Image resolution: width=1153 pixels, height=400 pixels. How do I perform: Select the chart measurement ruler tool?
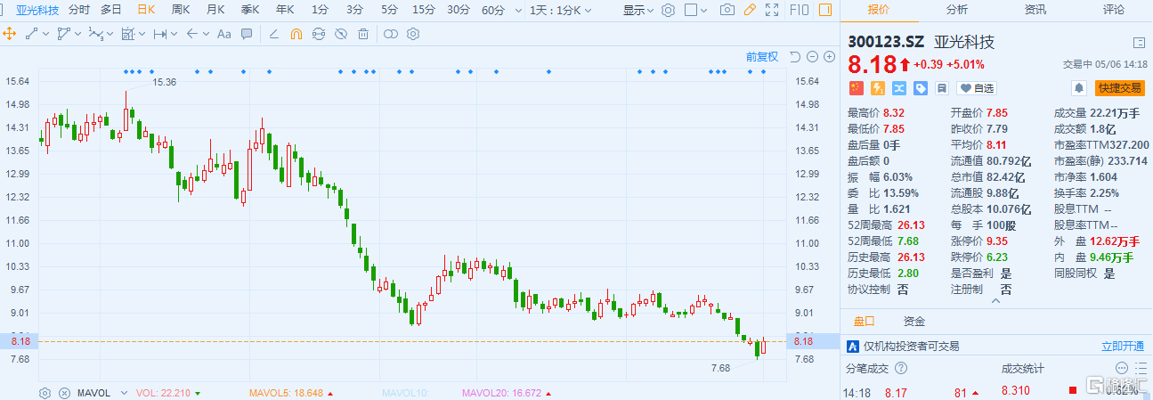[x=127, y=34]
